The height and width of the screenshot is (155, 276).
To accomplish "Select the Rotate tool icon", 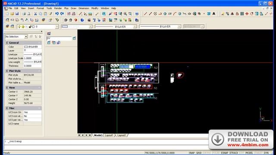I will [x=252, y=14].
